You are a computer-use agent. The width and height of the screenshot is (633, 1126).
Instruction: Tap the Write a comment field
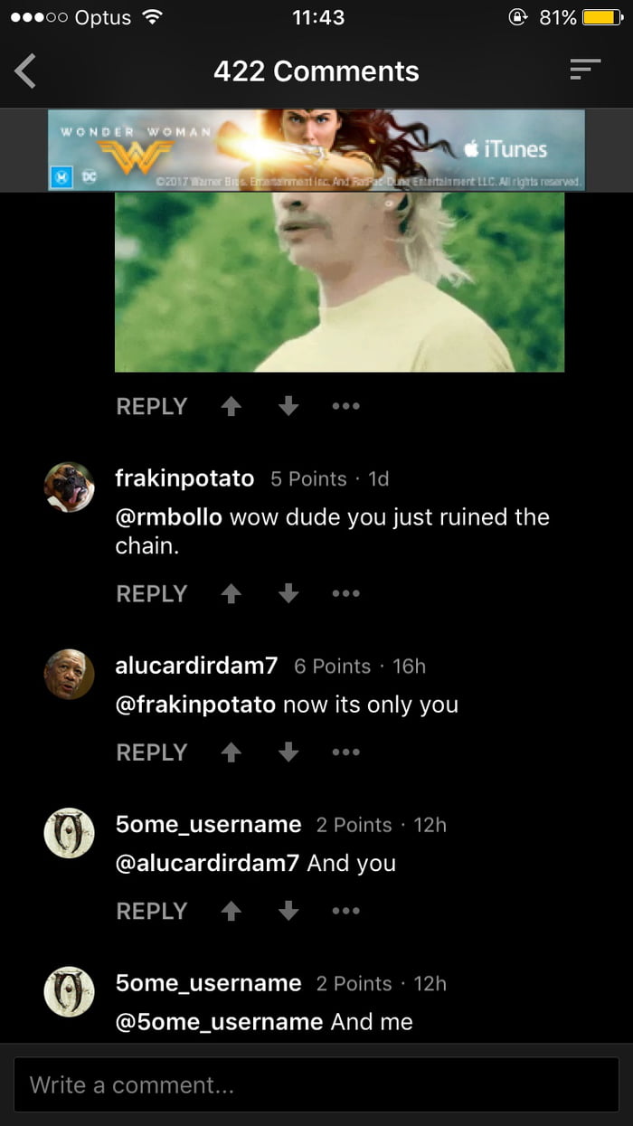click(316, 1084)
